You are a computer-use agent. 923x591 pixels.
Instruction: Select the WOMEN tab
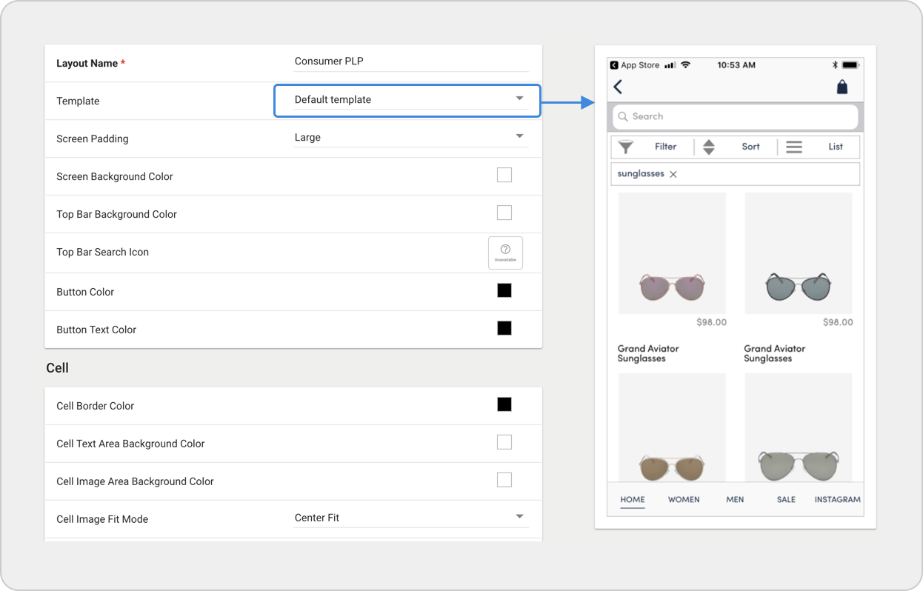coord(684,500)
